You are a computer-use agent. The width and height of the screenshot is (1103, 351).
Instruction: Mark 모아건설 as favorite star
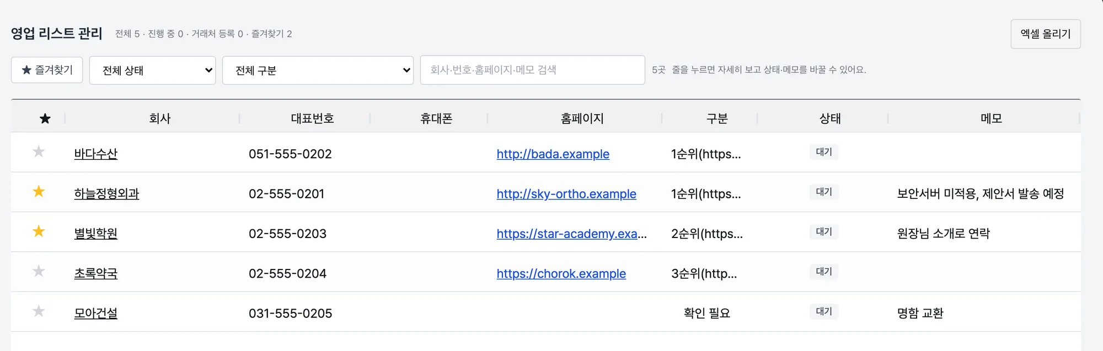click(x=39, y=311)
